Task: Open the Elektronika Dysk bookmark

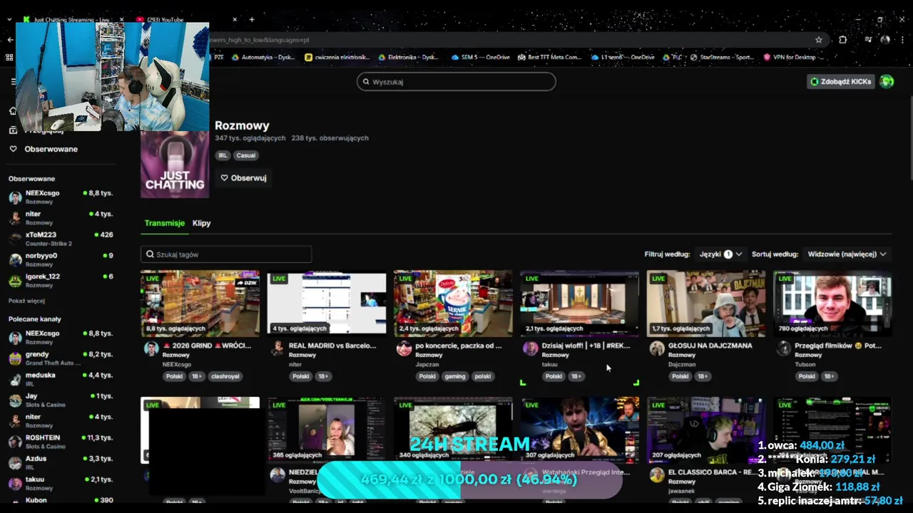Action: (409, 57)
